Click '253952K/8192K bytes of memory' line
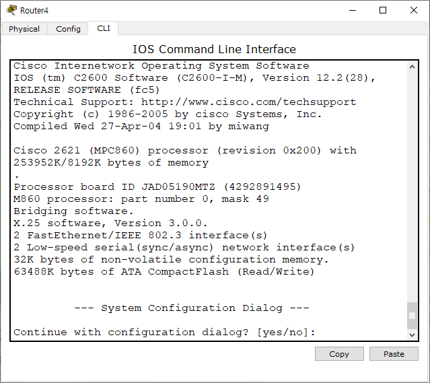Image resolution: width=430 pixels, height=383 pixels. coord(111,163)
